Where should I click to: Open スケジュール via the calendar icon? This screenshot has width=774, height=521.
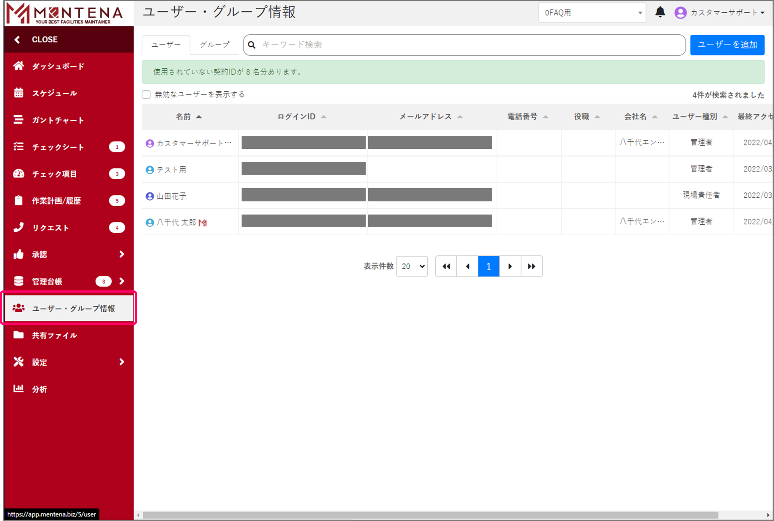point(19,93)
